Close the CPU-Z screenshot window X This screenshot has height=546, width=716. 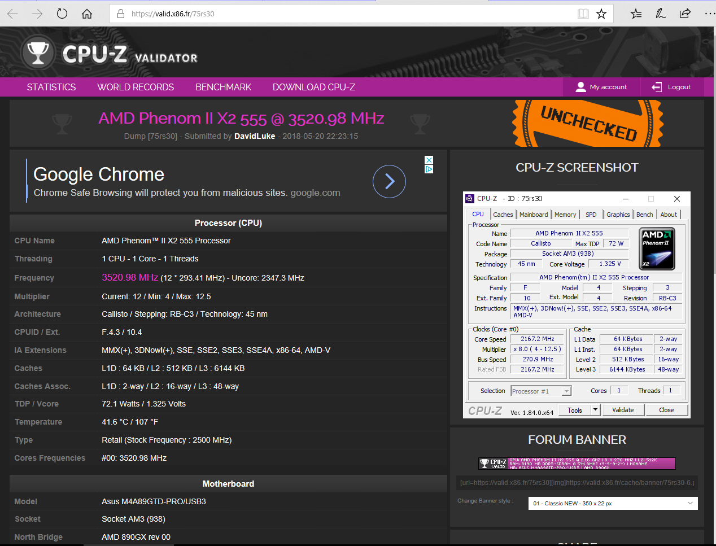pyautogui.click(x=677, y=199)
